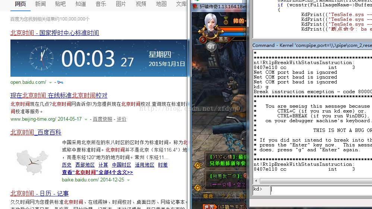Open the 地图 tab
The width and height of the screenshot is (372, 209).
161,4
